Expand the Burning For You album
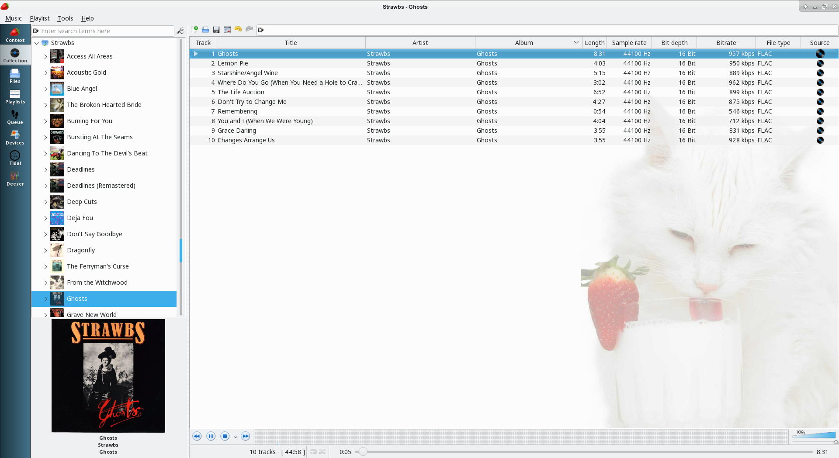This screenshot has height=458, width=839. tap(45, 121)
